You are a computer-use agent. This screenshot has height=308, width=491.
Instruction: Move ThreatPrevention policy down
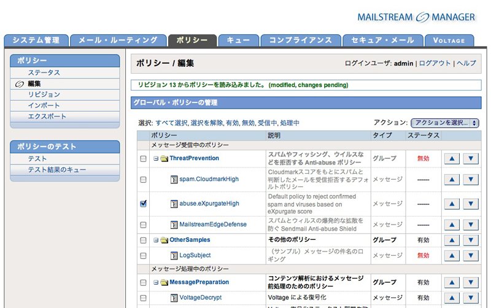click(x=471, y=158)
